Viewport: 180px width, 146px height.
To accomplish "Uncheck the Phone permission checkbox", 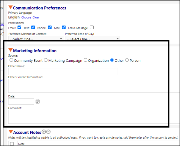I will [x=50, y=27].
